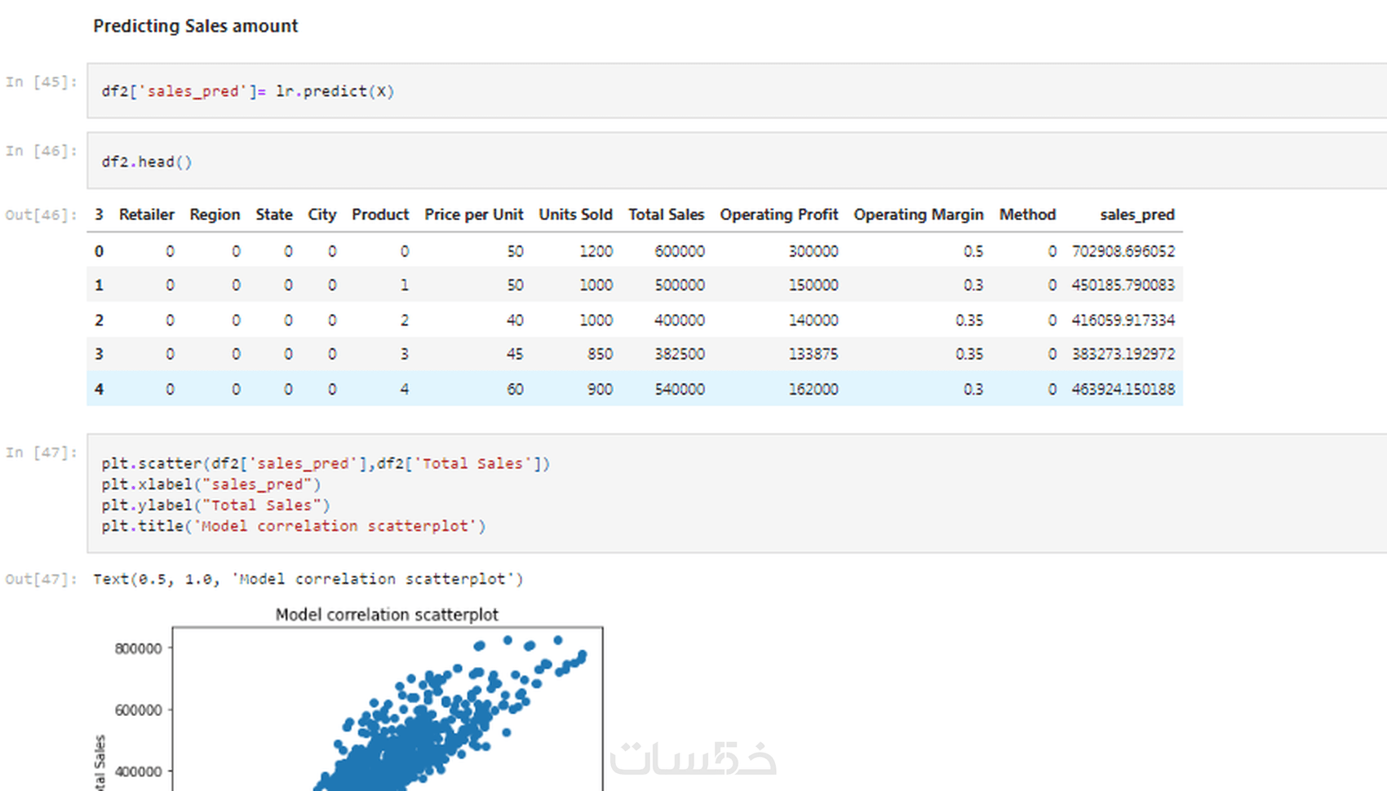1387x791 pixels.
Task: Click the Total Sales value 382500
Action: (x=680, y=354)
